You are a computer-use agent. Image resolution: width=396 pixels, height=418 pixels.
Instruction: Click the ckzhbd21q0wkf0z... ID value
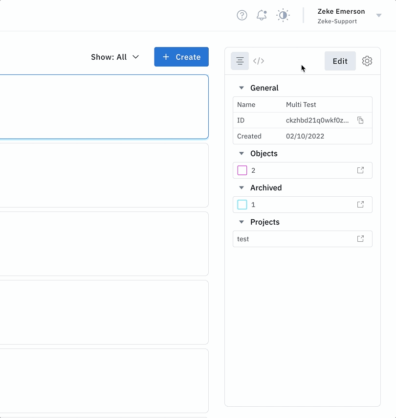pyautogui.click(x=317, y=120)
